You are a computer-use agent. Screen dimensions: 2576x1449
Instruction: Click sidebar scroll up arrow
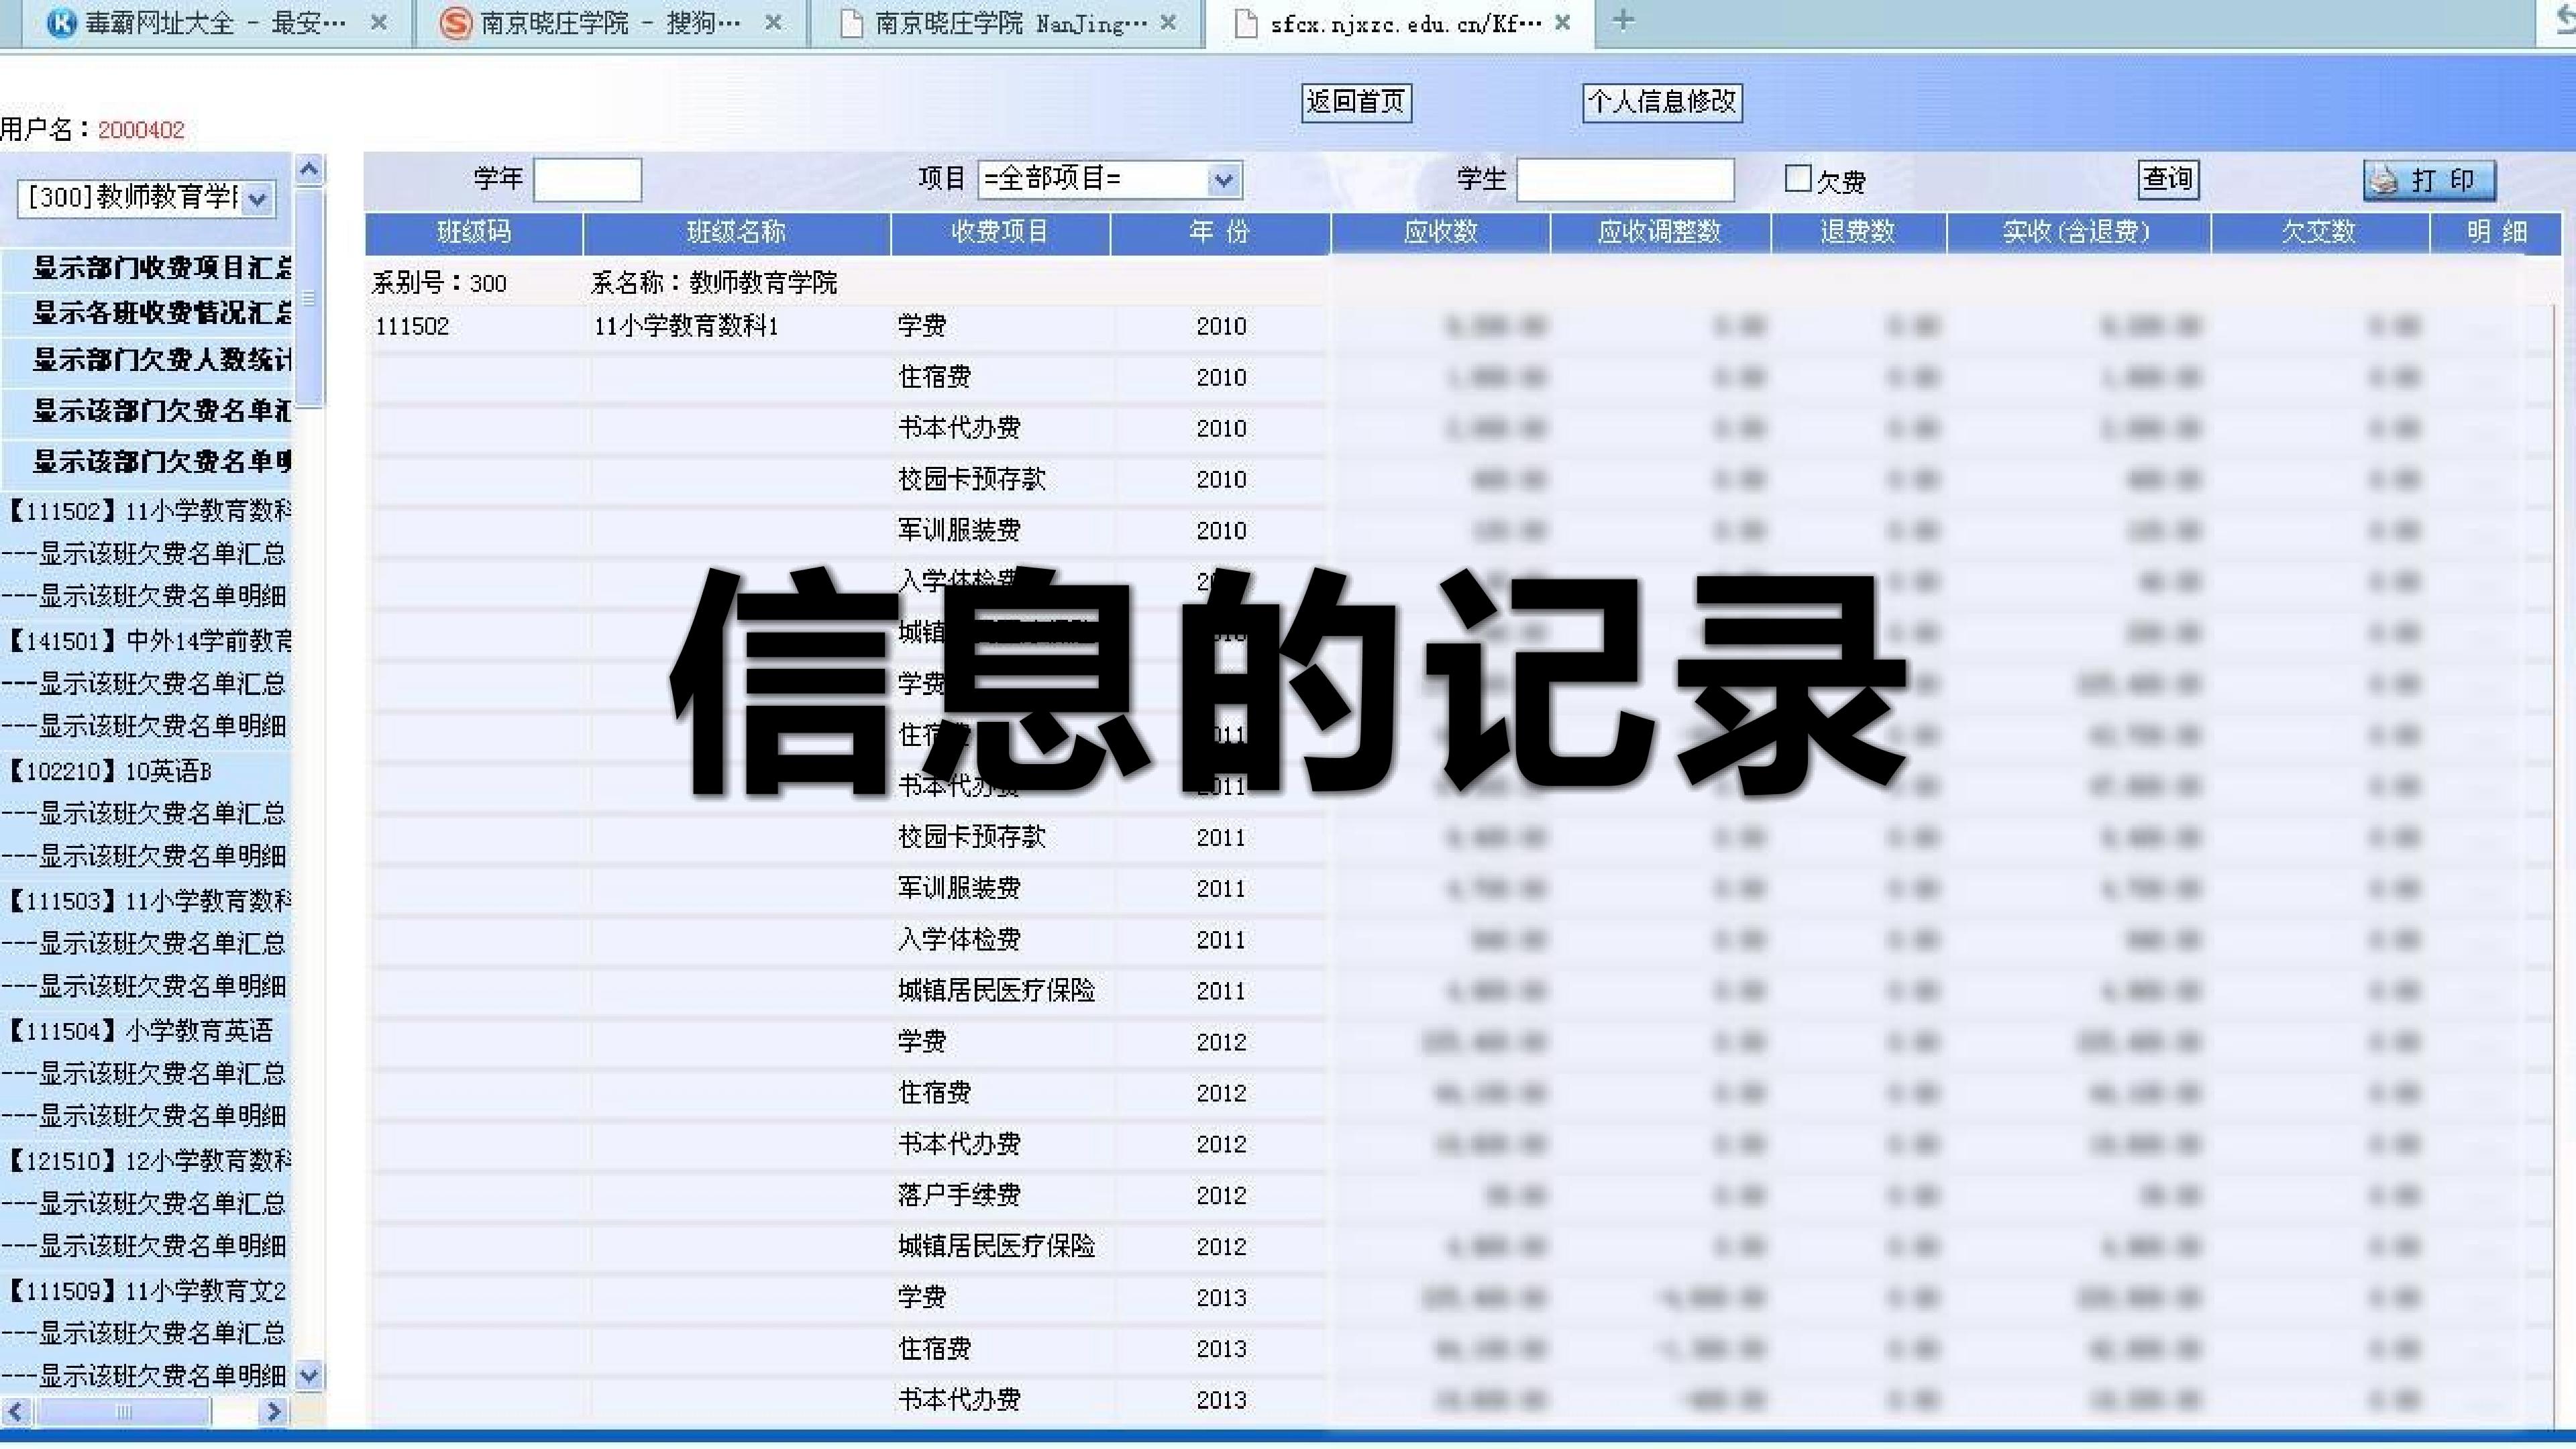click(x=310, y=170)
